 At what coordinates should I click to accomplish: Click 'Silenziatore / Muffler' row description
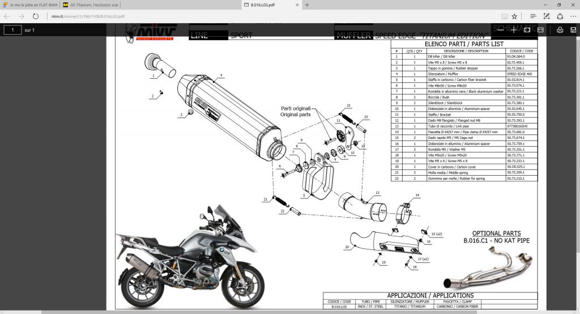coord(443,74)
